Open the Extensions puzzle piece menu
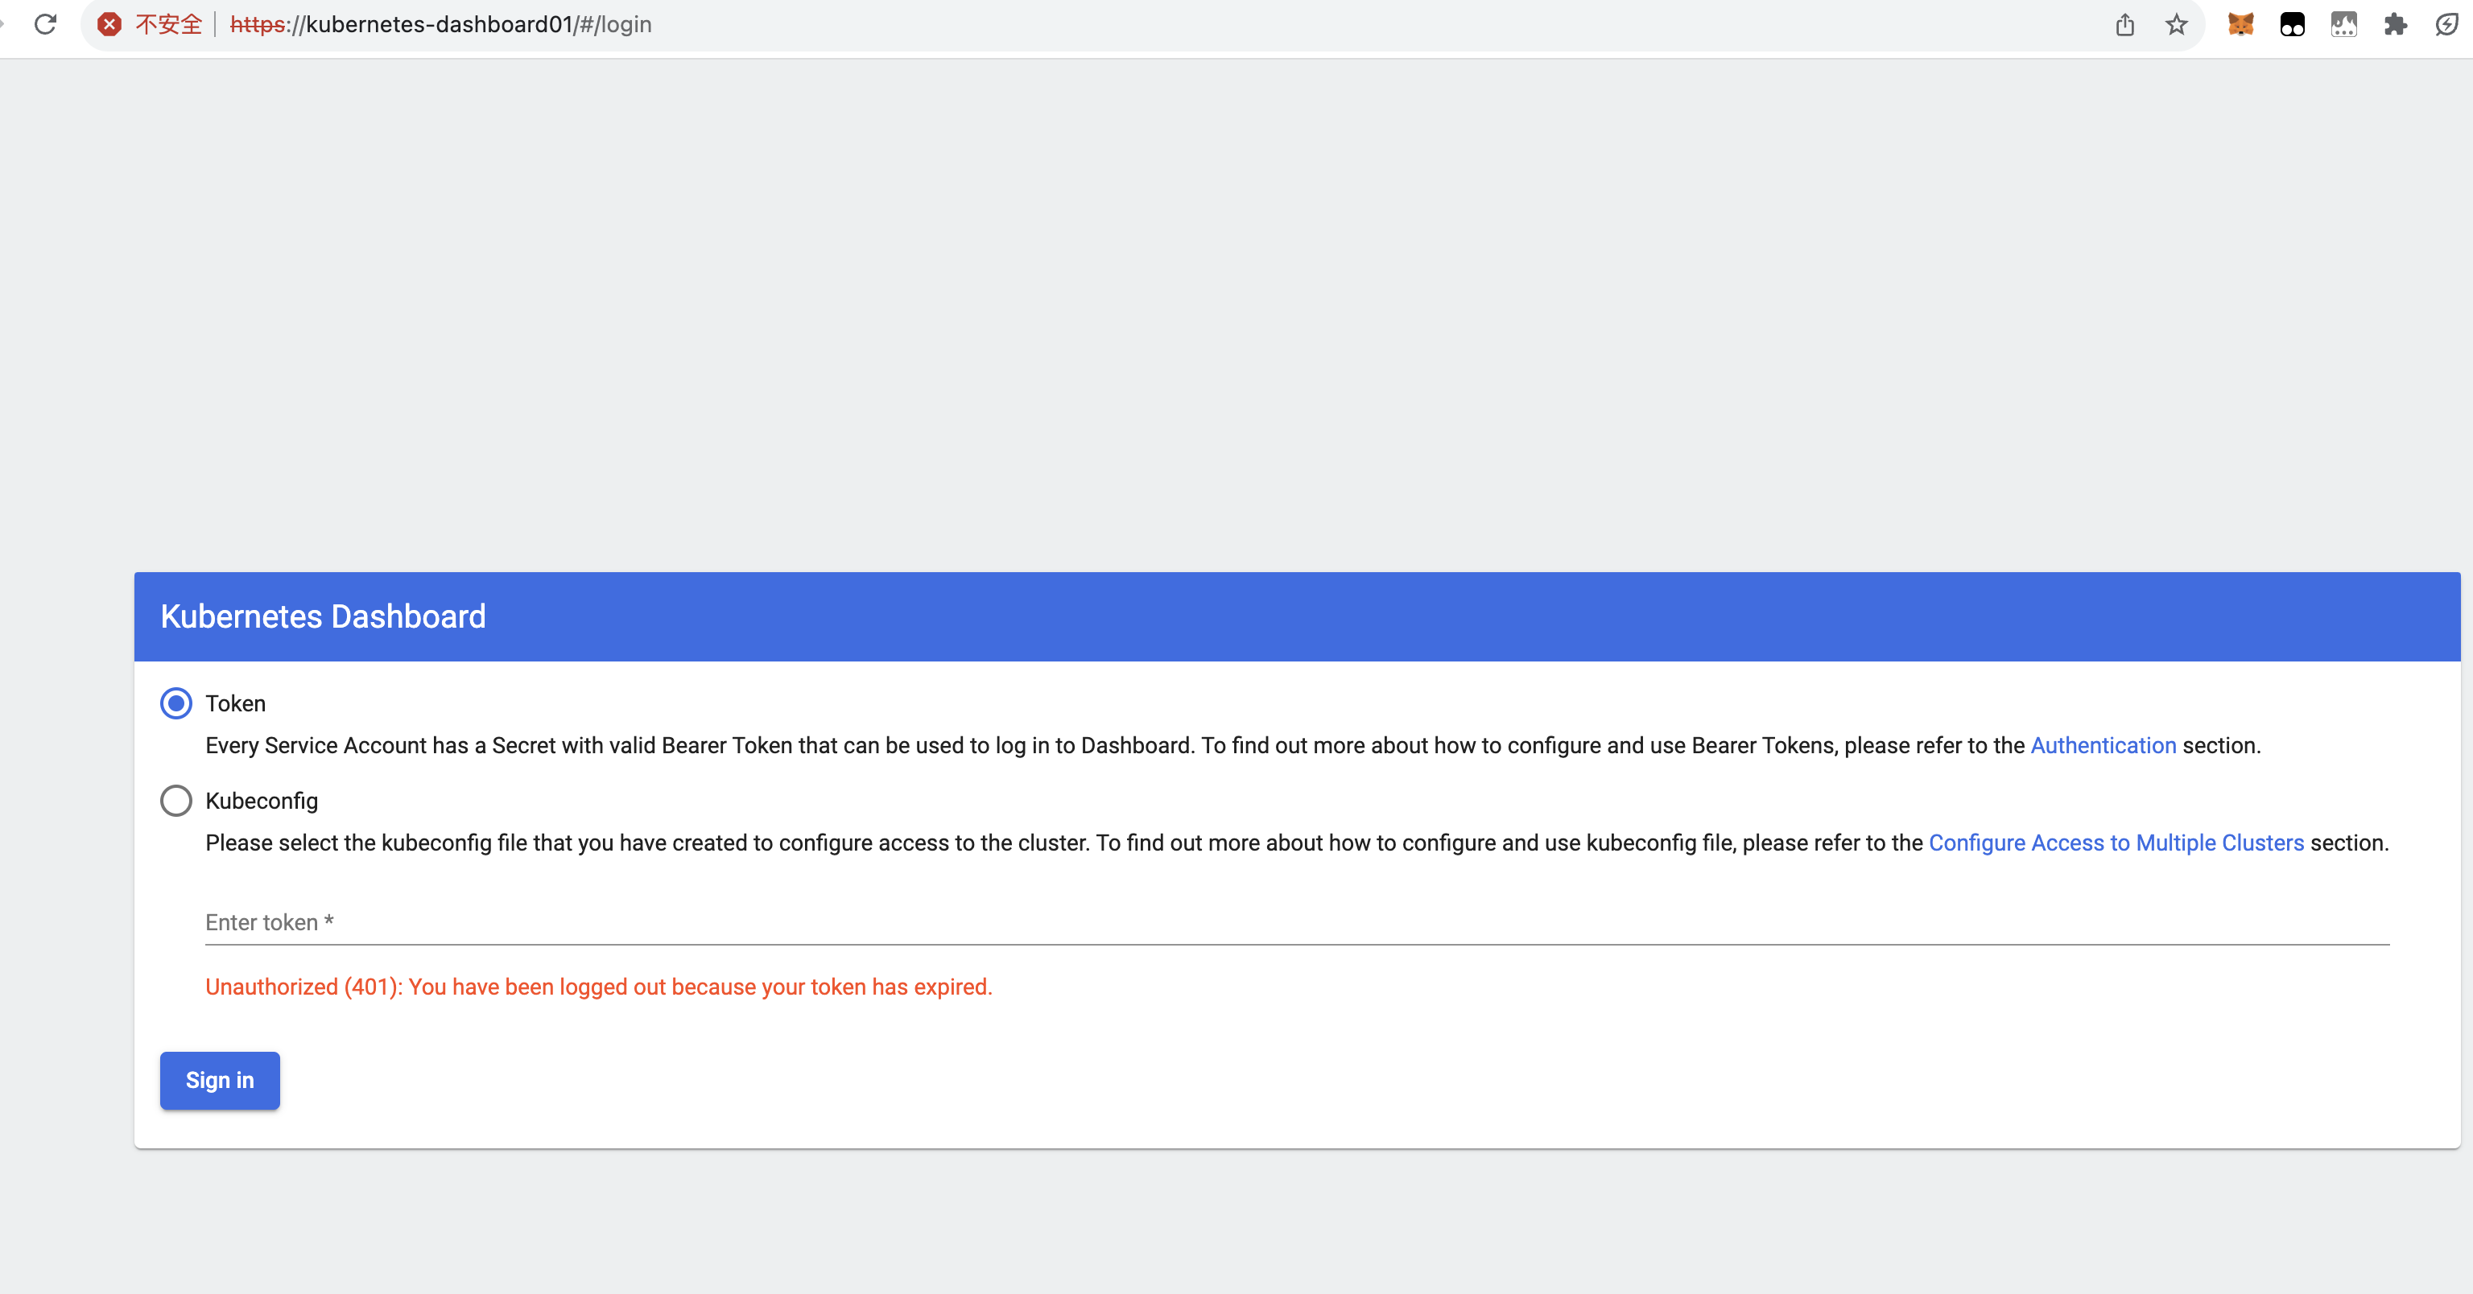The width and height of the screenshot is (2473, 1294). tap(2395, 24)
